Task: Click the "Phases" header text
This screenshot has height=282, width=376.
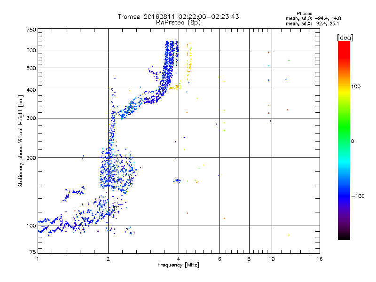Action: (x=304, y=14)
